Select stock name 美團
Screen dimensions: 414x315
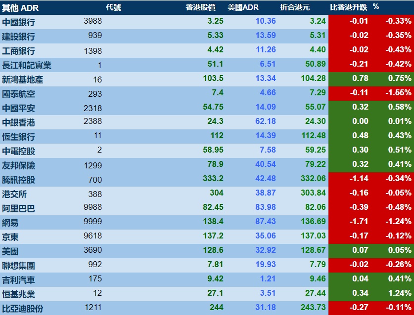(10, 251)
